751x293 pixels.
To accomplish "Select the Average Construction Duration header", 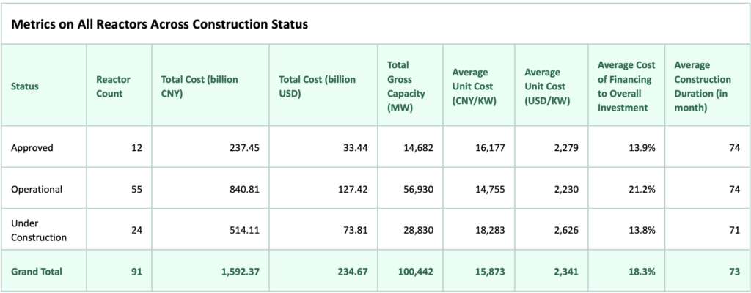I will pos(702,86).
